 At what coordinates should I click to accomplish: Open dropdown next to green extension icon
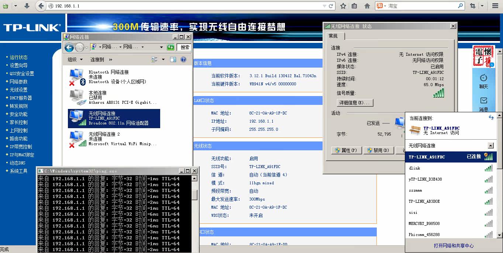(x=15, y=6)
